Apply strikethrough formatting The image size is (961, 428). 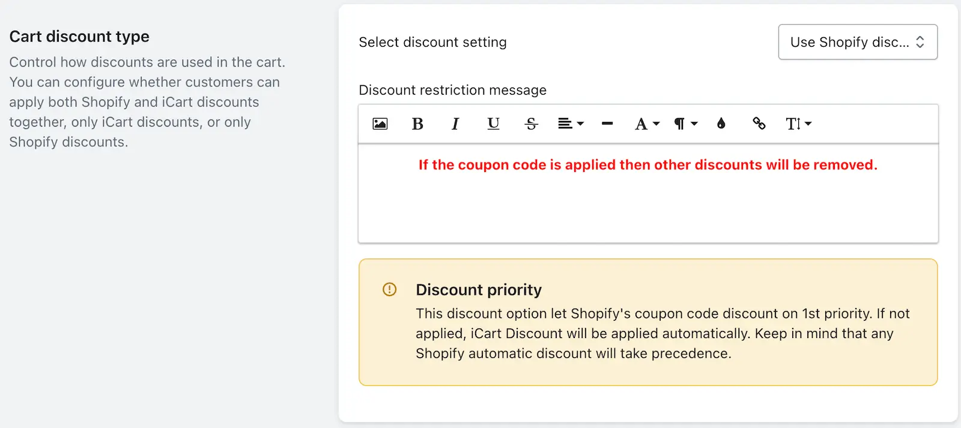[x=531, y=124]
